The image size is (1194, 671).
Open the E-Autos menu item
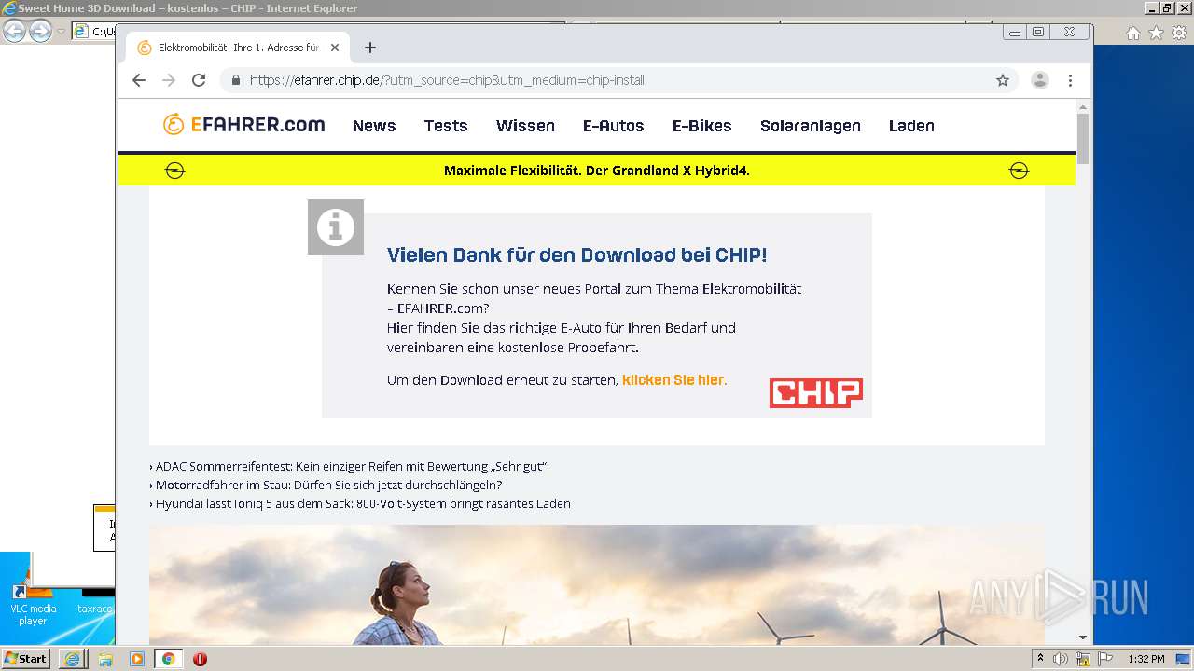613,126
